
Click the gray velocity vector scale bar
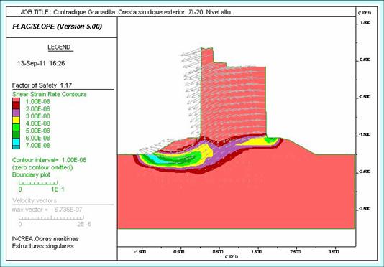click(51, 217)
